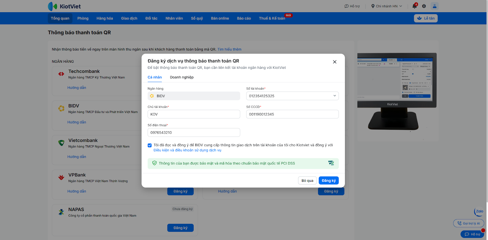Open the notifications bell

[414, 6]
